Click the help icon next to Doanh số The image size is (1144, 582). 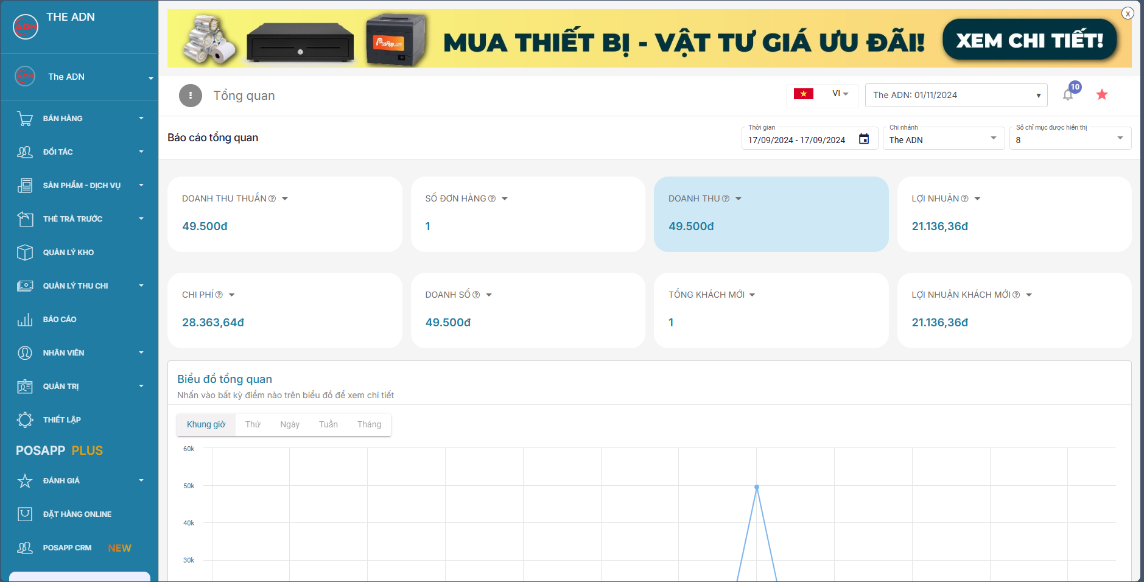[476, 295]
